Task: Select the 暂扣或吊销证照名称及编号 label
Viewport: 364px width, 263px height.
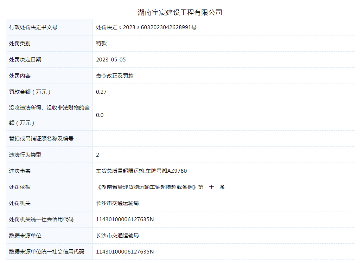Action: click(41, 139)
